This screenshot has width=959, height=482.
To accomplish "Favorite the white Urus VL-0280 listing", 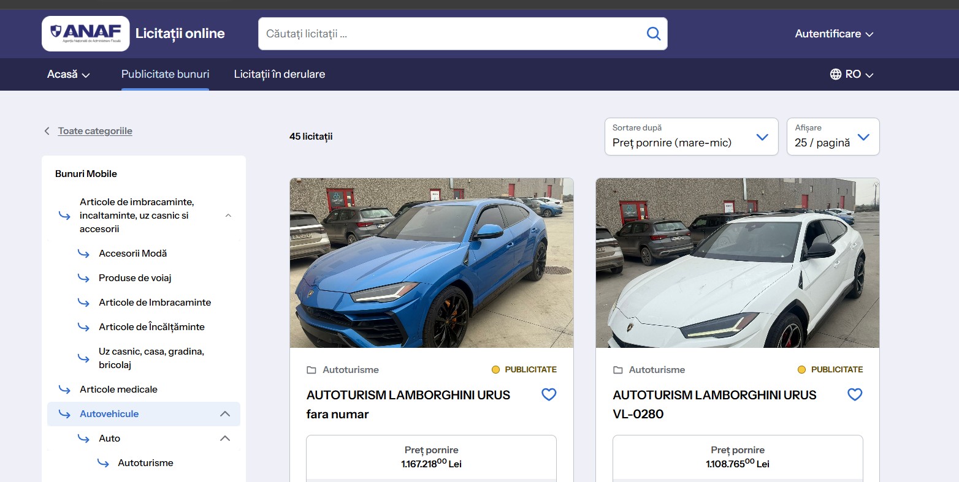I will pyautogui.click(x=855, y=394).
